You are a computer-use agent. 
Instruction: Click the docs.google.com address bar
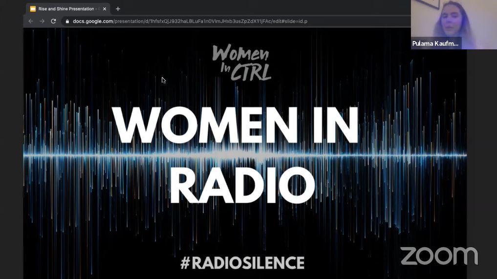[236, 21]
